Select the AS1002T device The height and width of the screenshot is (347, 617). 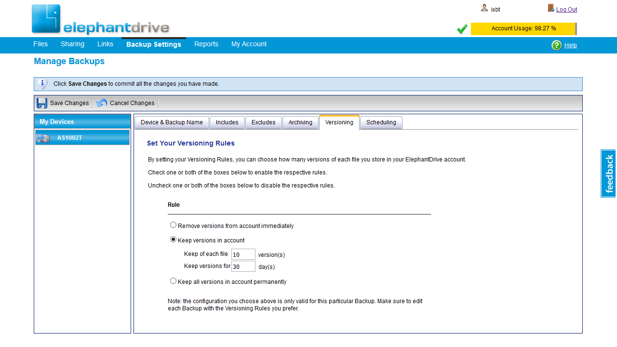pyautogui.click(x=82, y=137)
